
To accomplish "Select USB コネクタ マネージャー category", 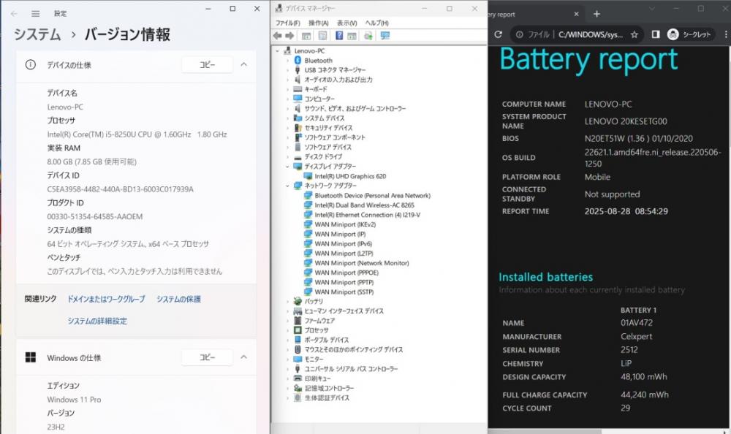I will pos(335,70).
